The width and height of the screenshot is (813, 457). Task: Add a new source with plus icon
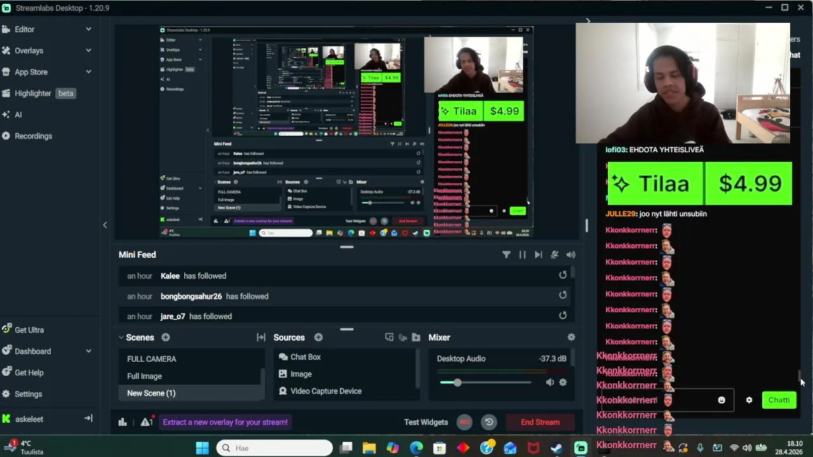pos(318,338)
